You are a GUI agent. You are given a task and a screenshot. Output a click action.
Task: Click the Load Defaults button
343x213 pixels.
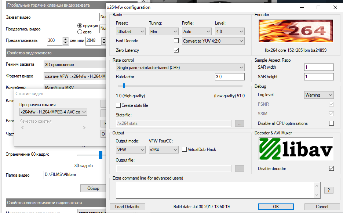[x=127, y=207]
